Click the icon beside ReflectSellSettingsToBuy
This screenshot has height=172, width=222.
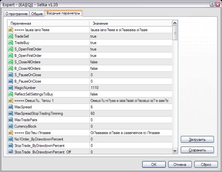click(x=11, y=94)
